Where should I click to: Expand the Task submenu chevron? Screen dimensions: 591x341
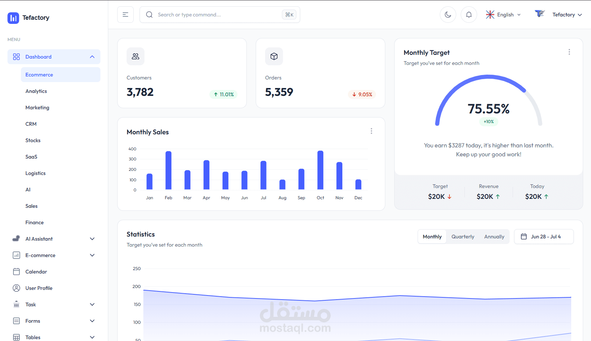92,304
